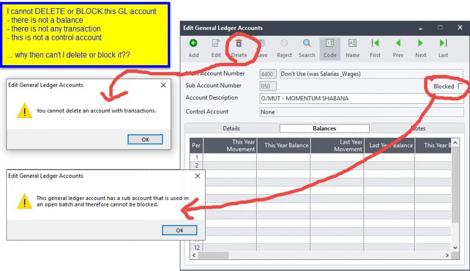The width and height of the screenshot is (470, 271).
Task: Close the cannot delete account dialog
Action: click(163, 85)
